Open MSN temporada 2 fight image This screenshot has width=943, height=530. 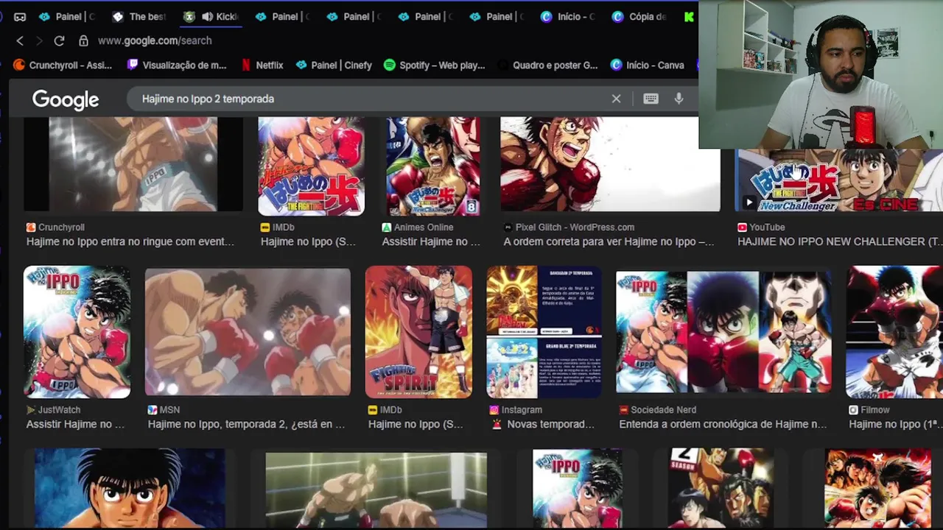pos(248,332)
